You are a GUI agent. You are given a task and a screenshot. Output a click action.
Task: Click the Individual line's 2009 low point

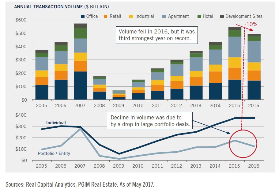[119, 154]
